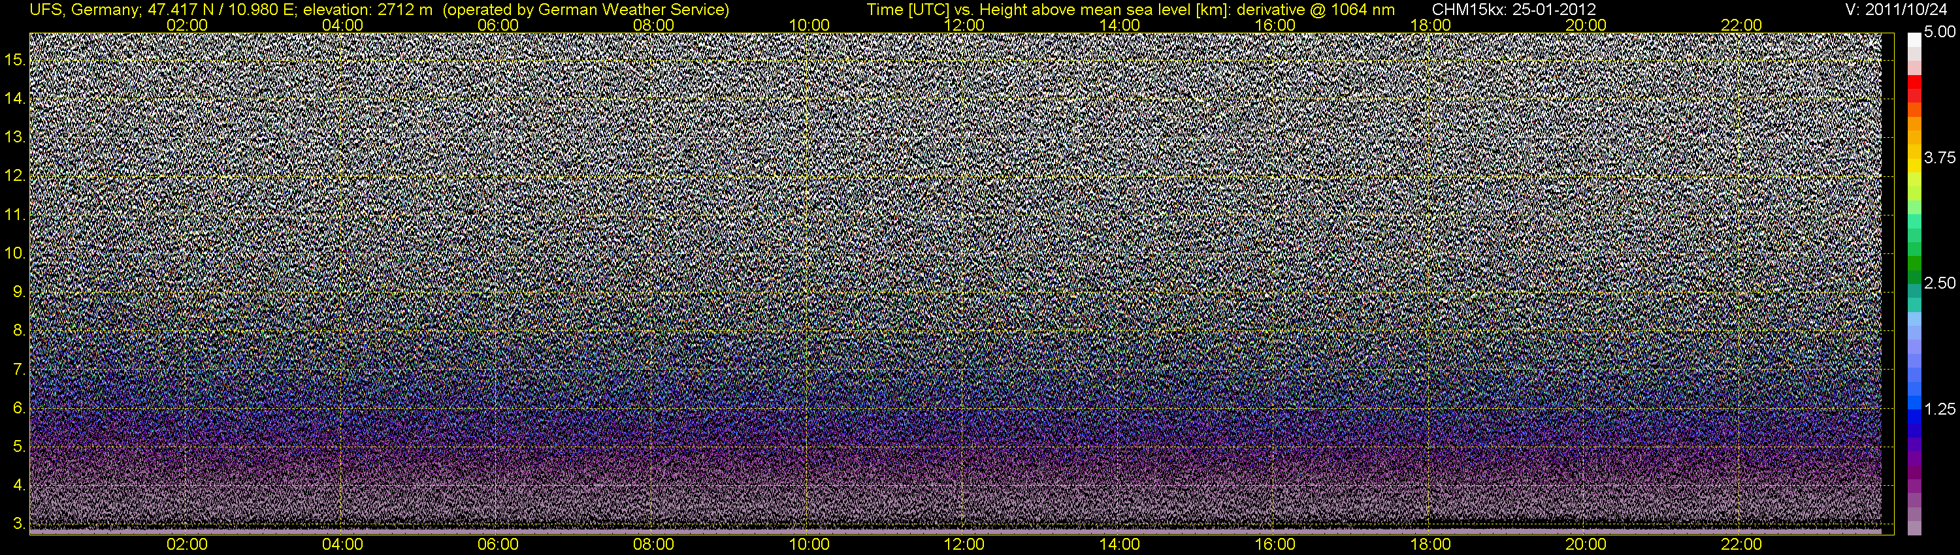Screen dimensions: 1960x555
Task: Select the 22:00 tick on the lower time axis
Action: [x=1741, y=545]
